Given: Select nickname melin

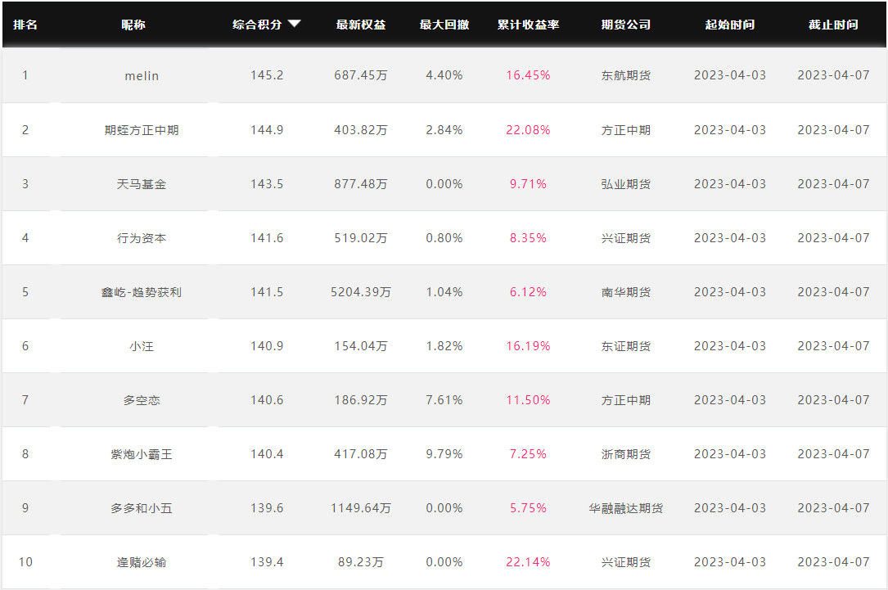Looking at the screenshot, I should [142, 76].
